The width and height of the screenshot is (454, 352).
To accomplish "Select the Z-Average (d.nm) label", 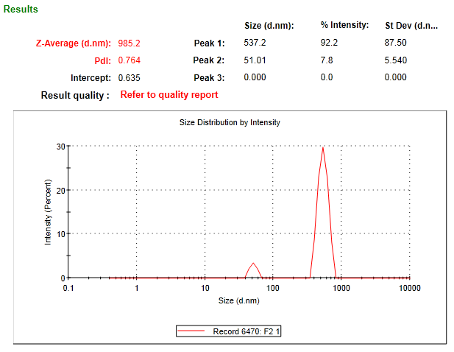I will pyautogui.click(x=73, y=43).
